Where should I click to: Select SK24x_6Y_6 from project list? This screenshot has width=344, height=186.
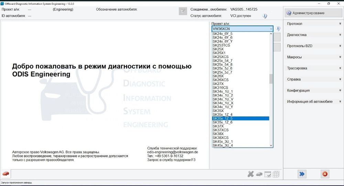240,38
